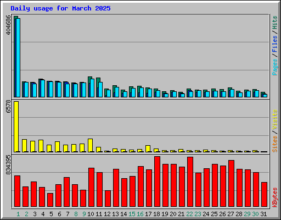Click the yellow visits bar for day 4
This screenshot has width=281, height=220.
coord(41,146)
